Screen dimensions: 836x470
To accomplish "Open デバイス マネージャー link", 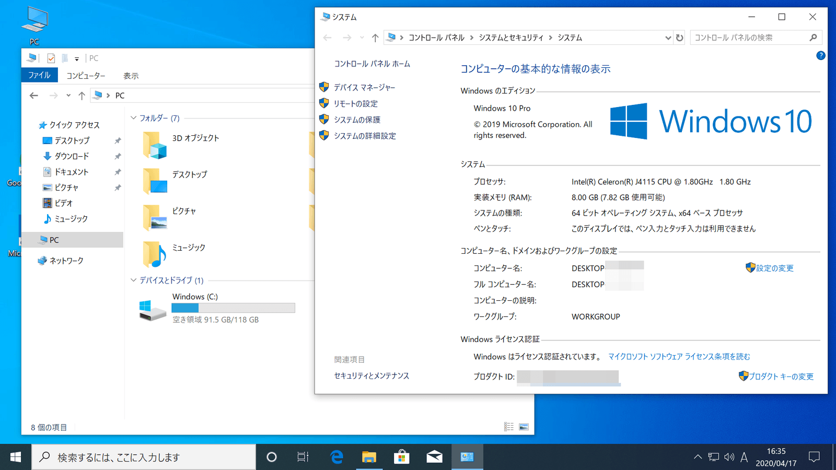I will click(364, 88).
